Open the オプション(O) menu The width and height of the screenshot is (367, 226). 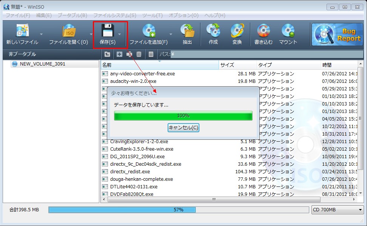tap(183, 15)
